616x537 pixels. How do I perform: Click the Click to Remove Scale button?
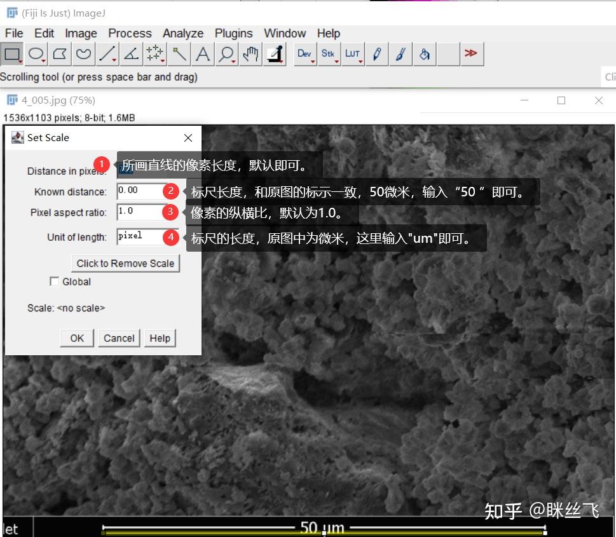125,263
